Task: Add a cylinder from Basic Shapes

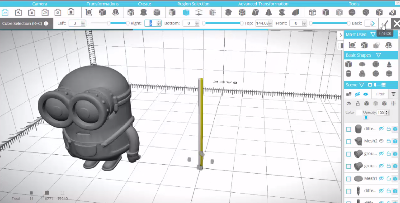Action: (348, 74)
